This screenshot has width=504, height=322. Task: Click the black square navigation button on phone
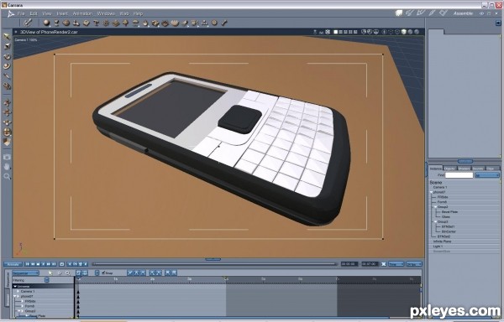click(x=239, y=119)
